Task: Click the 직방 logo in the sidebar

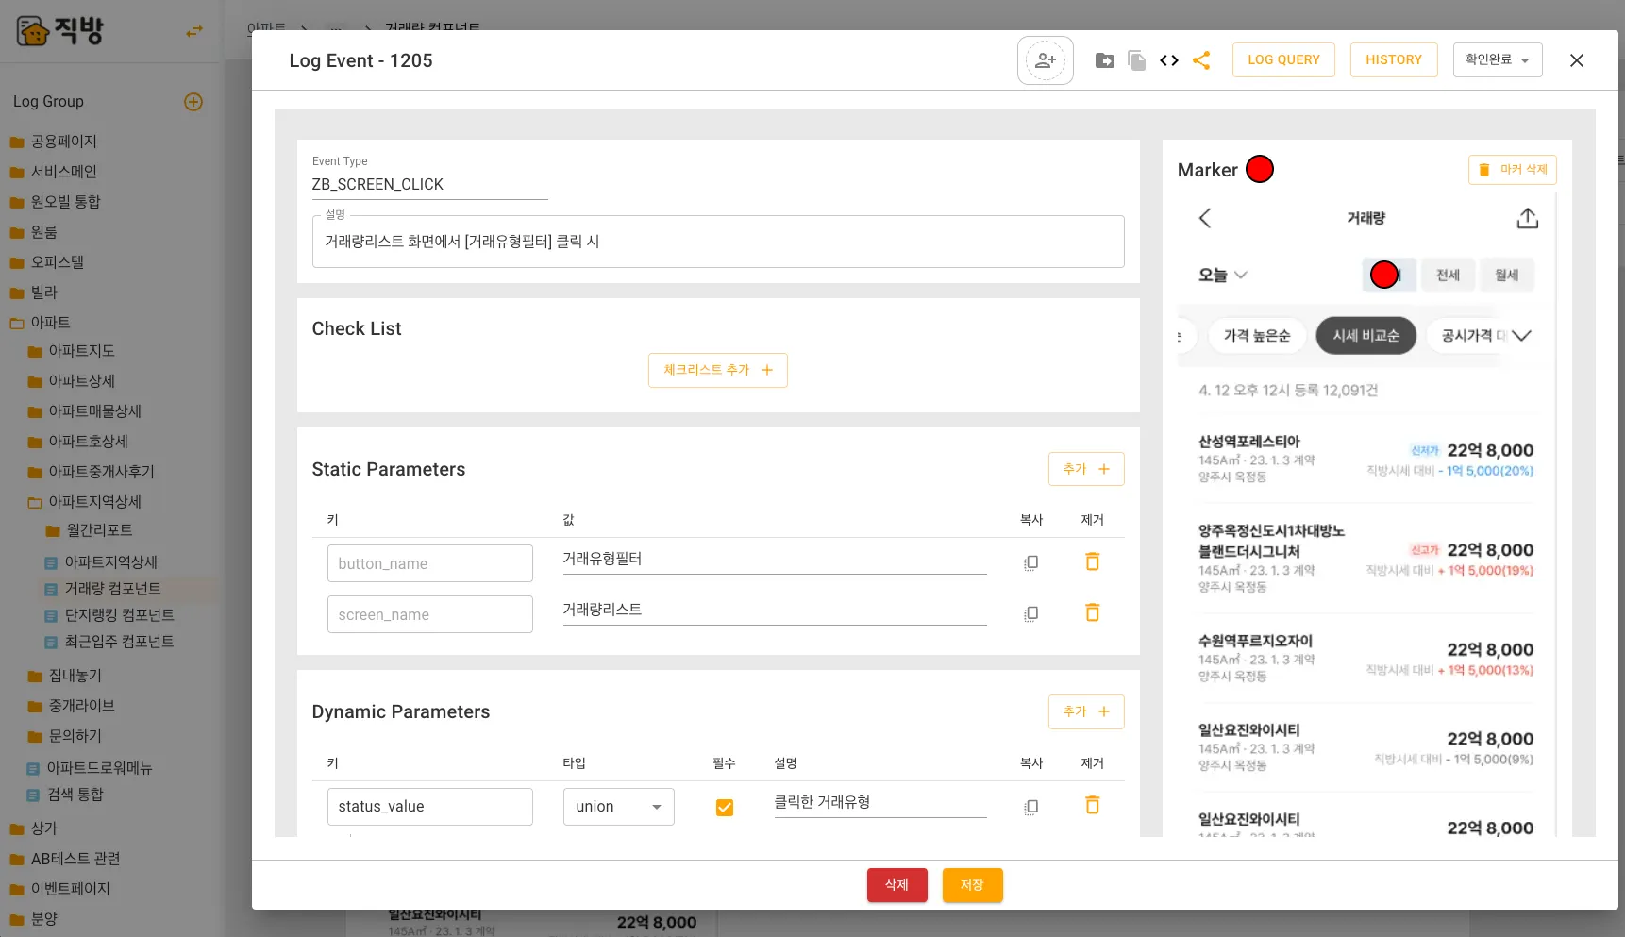Action: click(60, 30)
